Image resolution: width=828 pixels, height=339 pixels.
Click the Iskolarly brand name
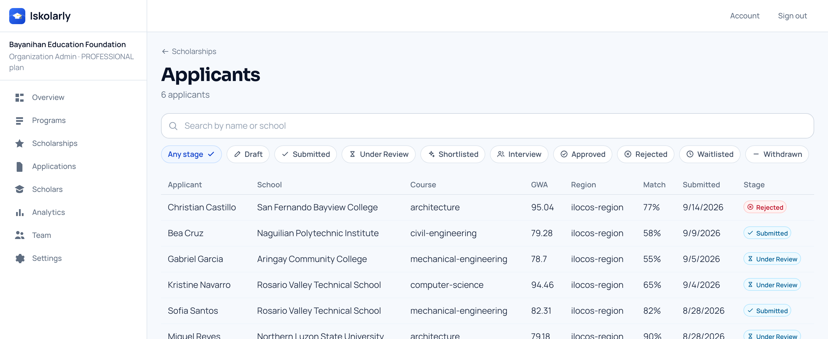point(50,16)
